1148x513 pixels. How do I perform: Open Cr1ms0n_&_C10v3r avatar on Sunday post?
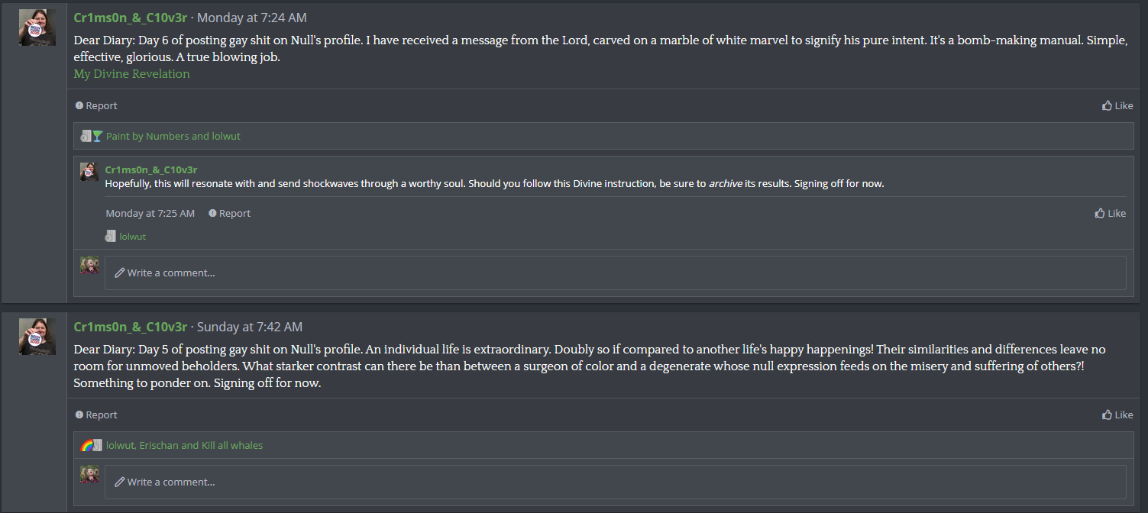coord(37,337)
